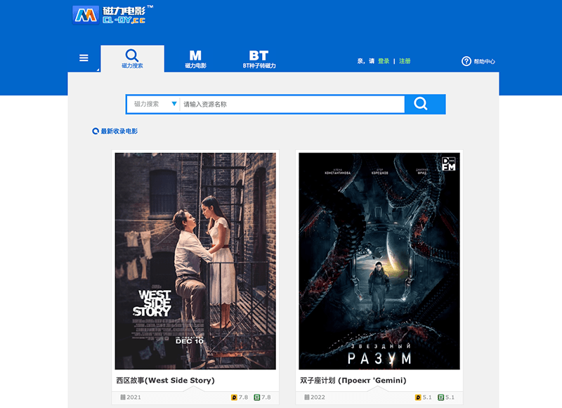This screenshot has height=408, width=562.
Task: Click the calendar icon beside 2021
Action: [x=123, y=397]
